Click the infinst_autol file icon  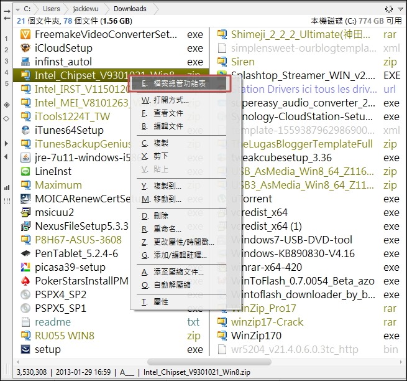[25, 62]
